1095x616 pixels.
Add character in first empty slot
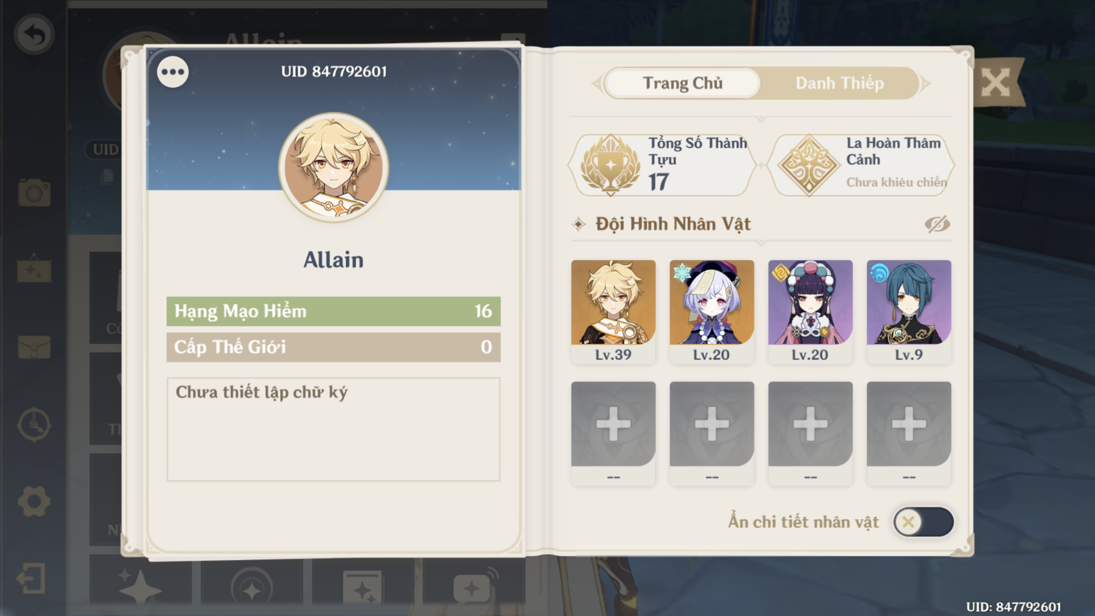(x=613, y=433)
